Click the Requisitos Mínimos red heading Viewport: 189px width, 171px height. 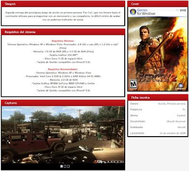[63, 41]
